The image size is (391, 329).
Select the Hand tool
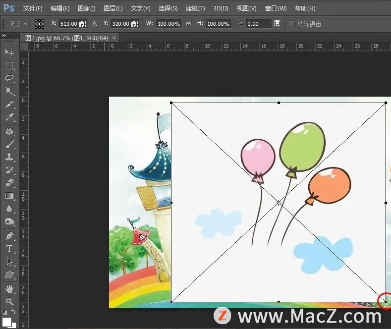tap(9, 288)
